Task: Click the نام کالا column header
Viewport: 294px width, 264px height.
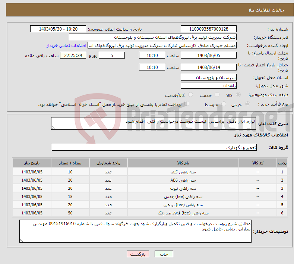Action: tap(183, 163)
